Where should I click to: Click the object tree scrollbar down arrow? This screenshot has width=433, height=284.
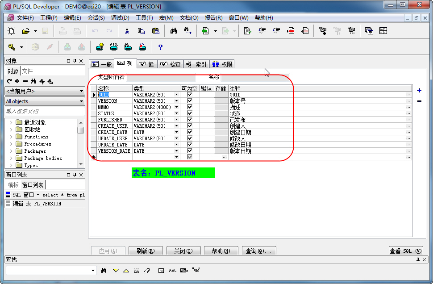[81, 164]
